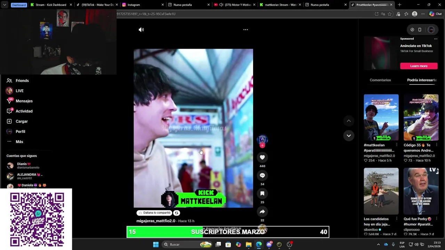Open the media control music icon
Image resolution: width=445 pixels, height=250 pixels.
[x=398, y=14]
